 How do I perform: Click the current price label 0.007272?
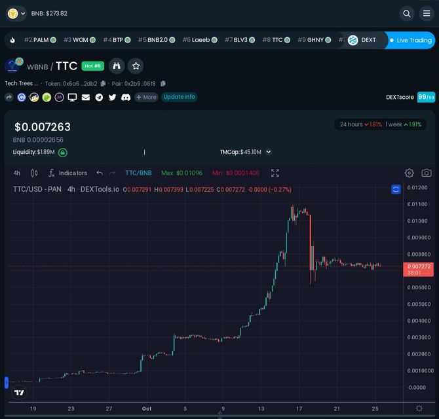pyautogui.click(x=418, y=269)
